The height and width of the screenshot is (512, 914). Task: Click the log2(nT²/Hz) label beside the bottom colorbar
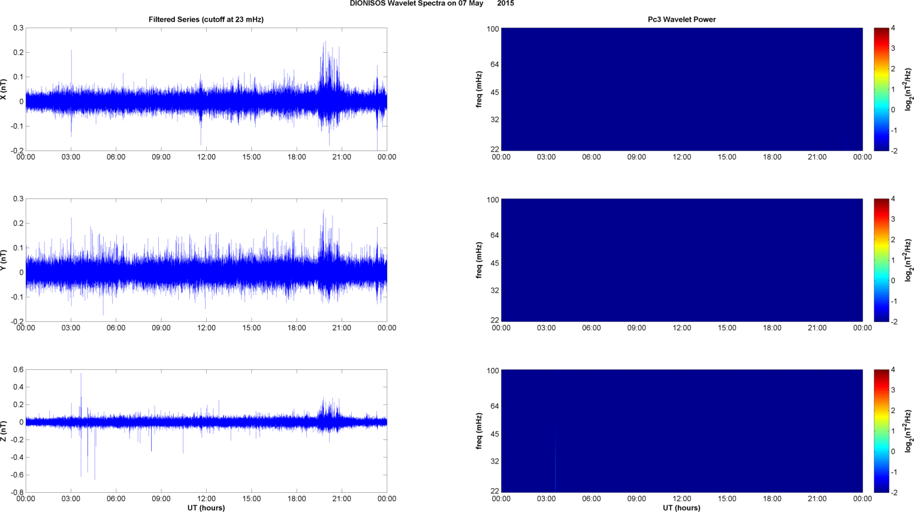pos(909,431)
